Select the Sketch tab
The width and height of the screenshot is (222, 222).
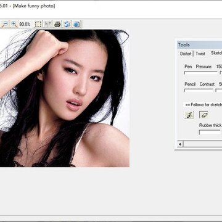point(216,53)
